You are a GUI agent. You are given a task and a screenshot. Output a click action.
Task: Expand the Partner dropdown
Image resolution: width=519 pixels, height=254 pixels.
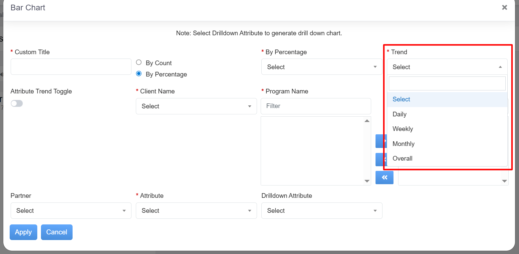click(71, 211)
